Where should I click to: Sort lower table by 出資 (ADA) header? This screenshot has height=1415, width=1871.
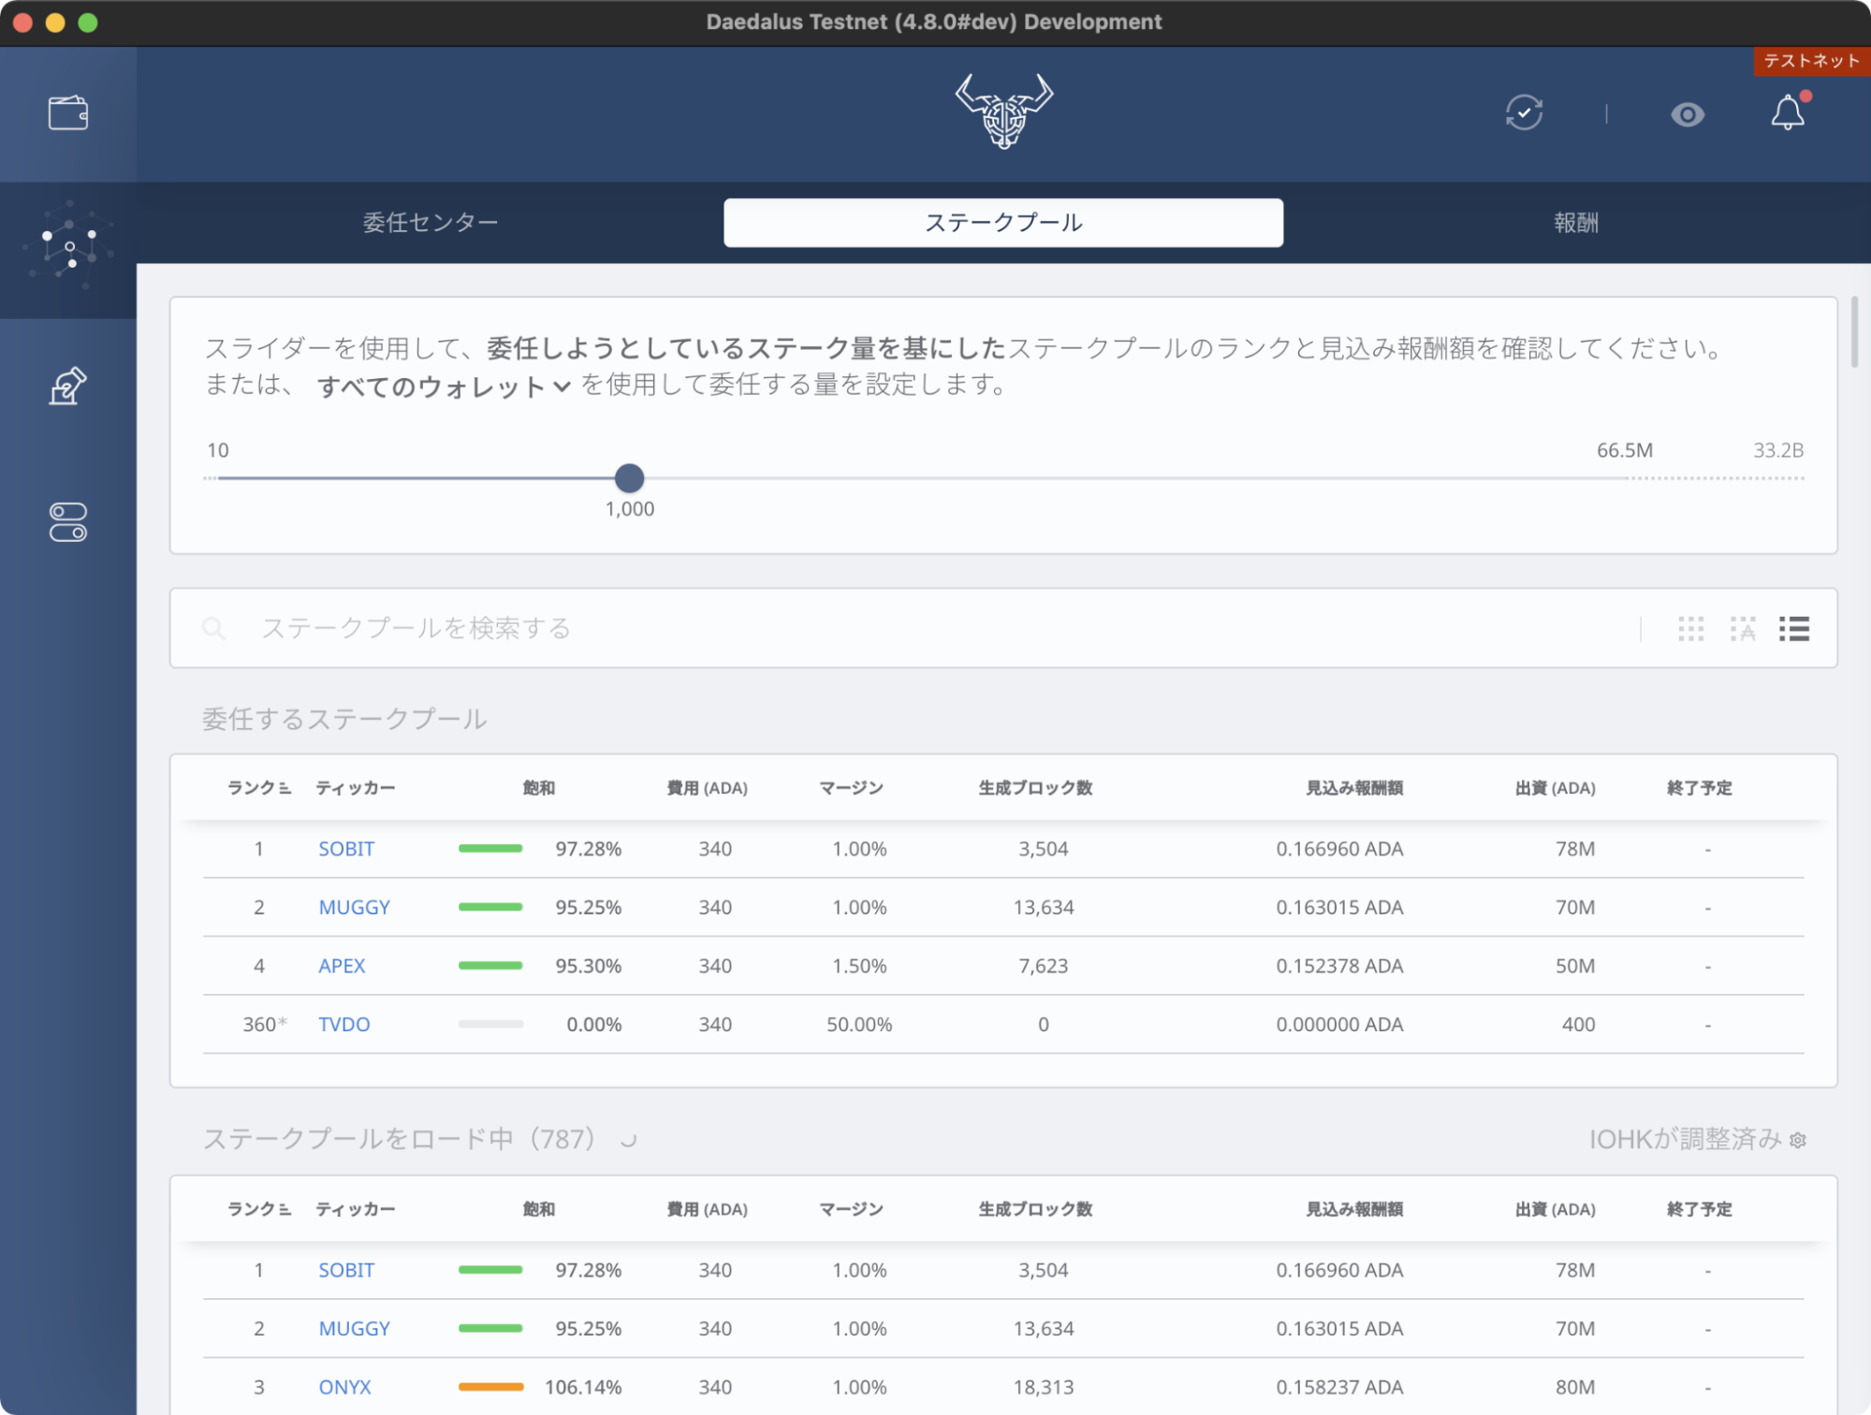1556,1209
